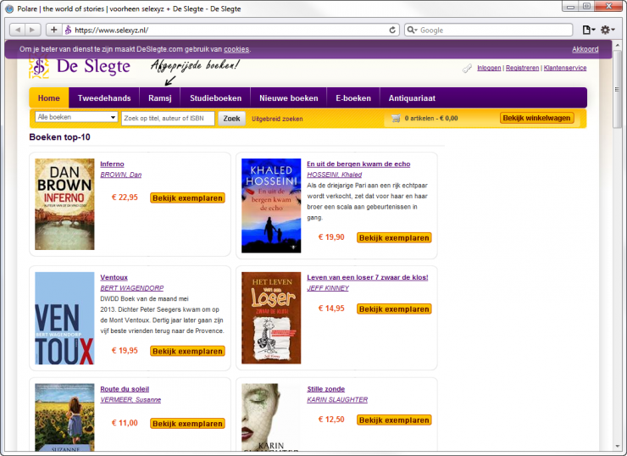This screenshot has height=456, width=627.
Task: Click the Dan Brown Inferno cover
Action: 64,204
